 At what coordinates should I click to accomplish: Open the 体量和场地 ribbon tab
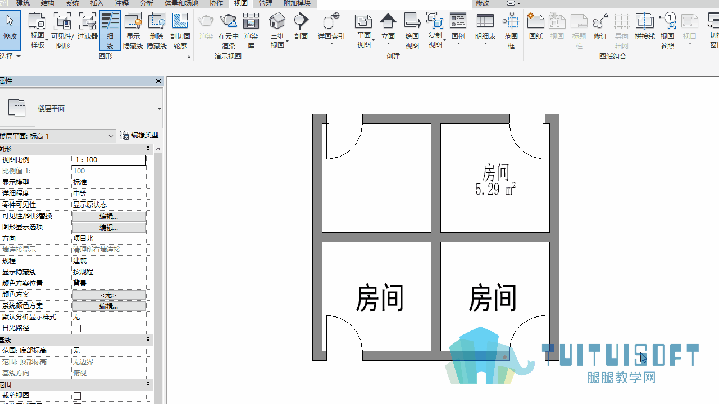[180, 3]
